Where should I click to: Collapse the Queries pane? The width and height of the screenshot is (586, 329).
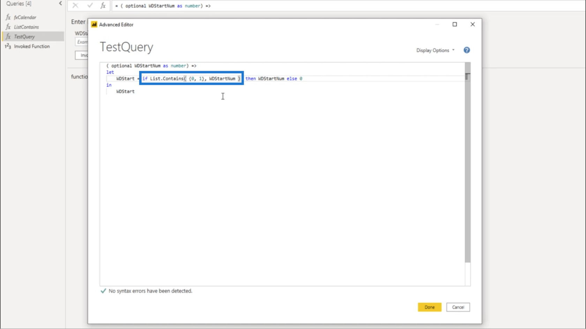60,3
